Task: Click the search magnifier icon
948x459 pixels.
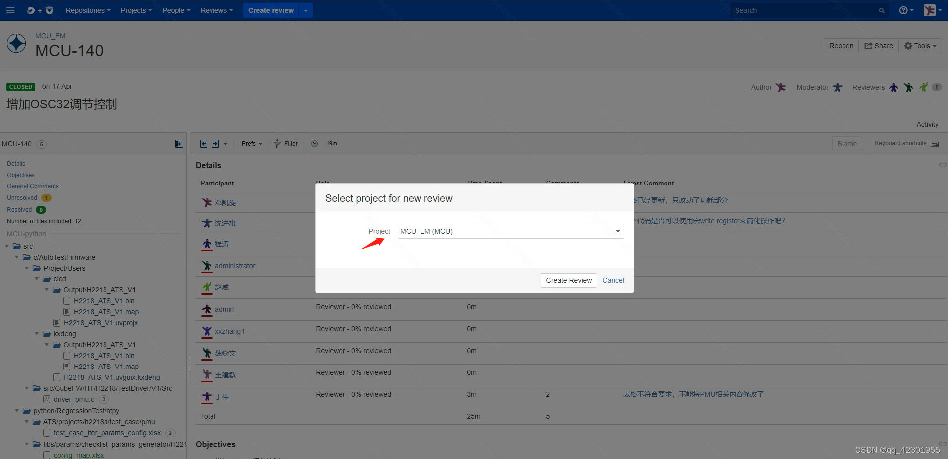Action: tap(882, 10)
